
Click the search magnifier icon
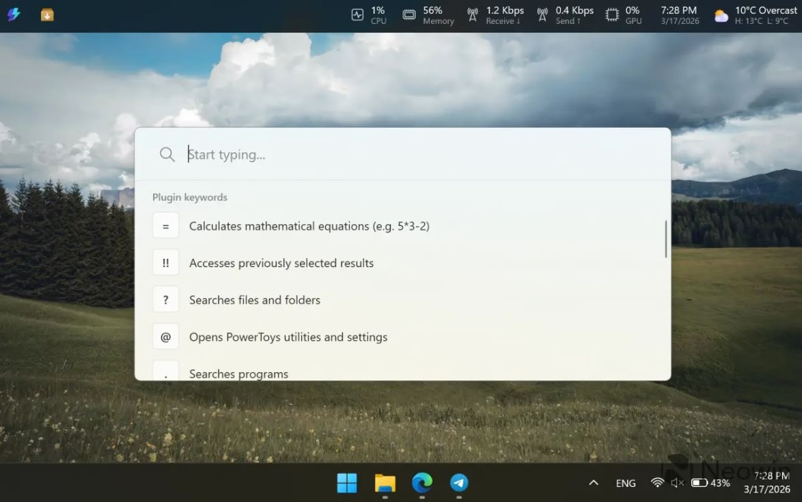coord(167,154)
